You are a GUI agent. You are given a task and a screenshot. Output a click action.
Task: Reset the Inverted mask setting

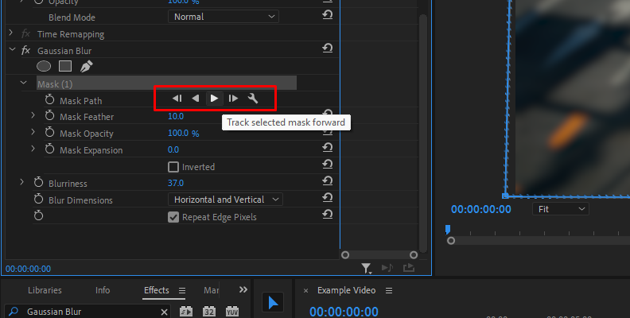pyautogui.click(x=328, y=165)
